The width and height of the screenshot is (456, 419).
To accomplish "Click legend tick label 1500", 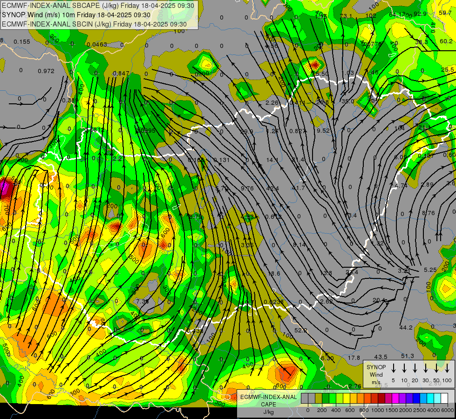I will [391, 410].
